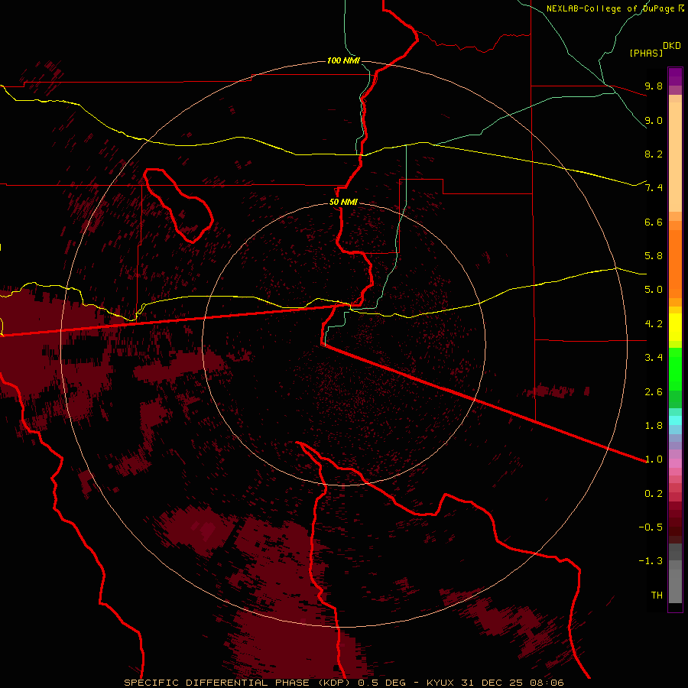The height and width of the screenshot is (688, 688).
Task: Click the 3.4 scale value
Action: (654, 358)
